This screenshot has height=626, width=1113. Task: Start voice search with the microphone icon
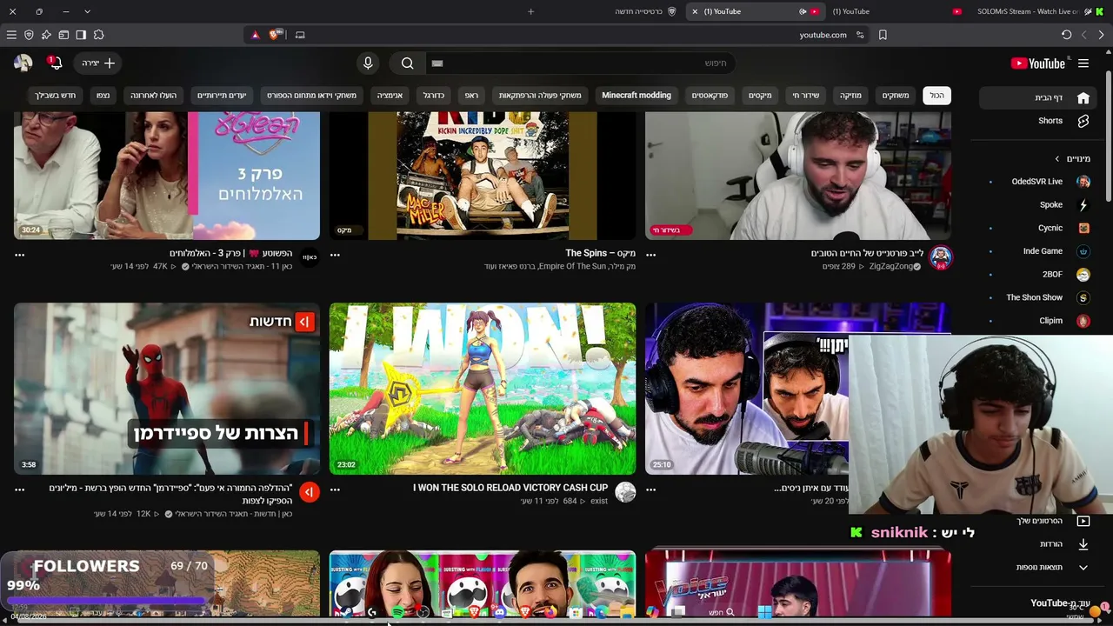click(368, 63)
